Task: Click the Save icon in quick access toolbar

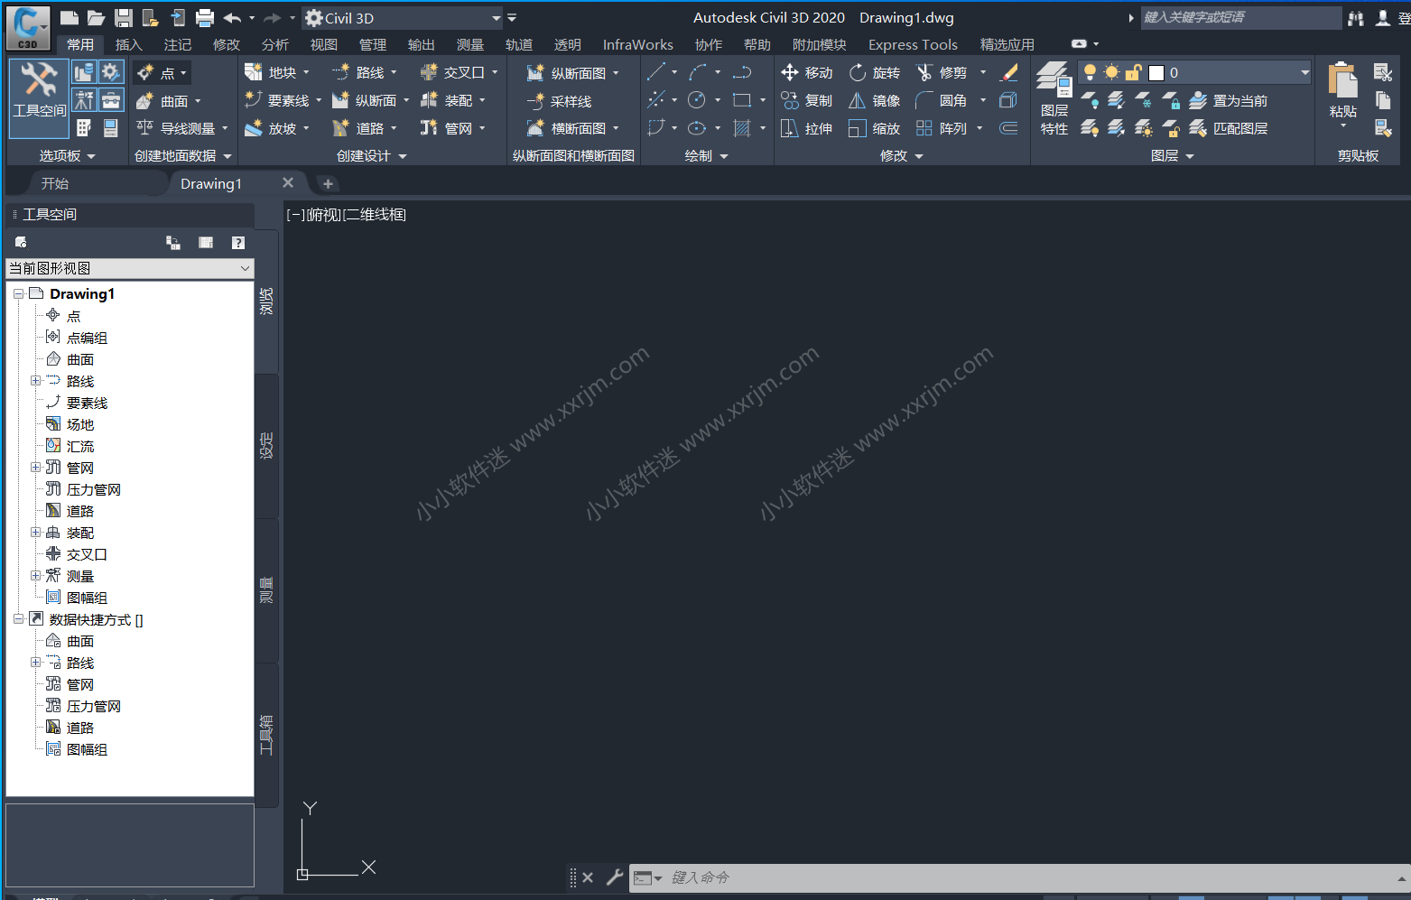Action: click(124, 18)
